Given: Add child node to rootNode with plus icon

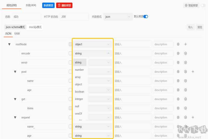Looking at the screenshot, I should 185,44.
